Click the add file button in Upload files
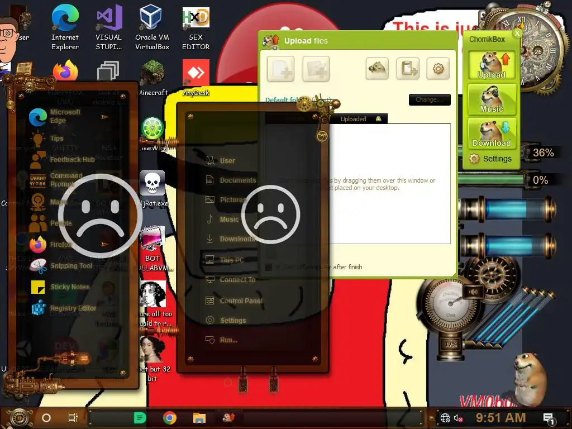572x429 pixels. click(280, 69)
